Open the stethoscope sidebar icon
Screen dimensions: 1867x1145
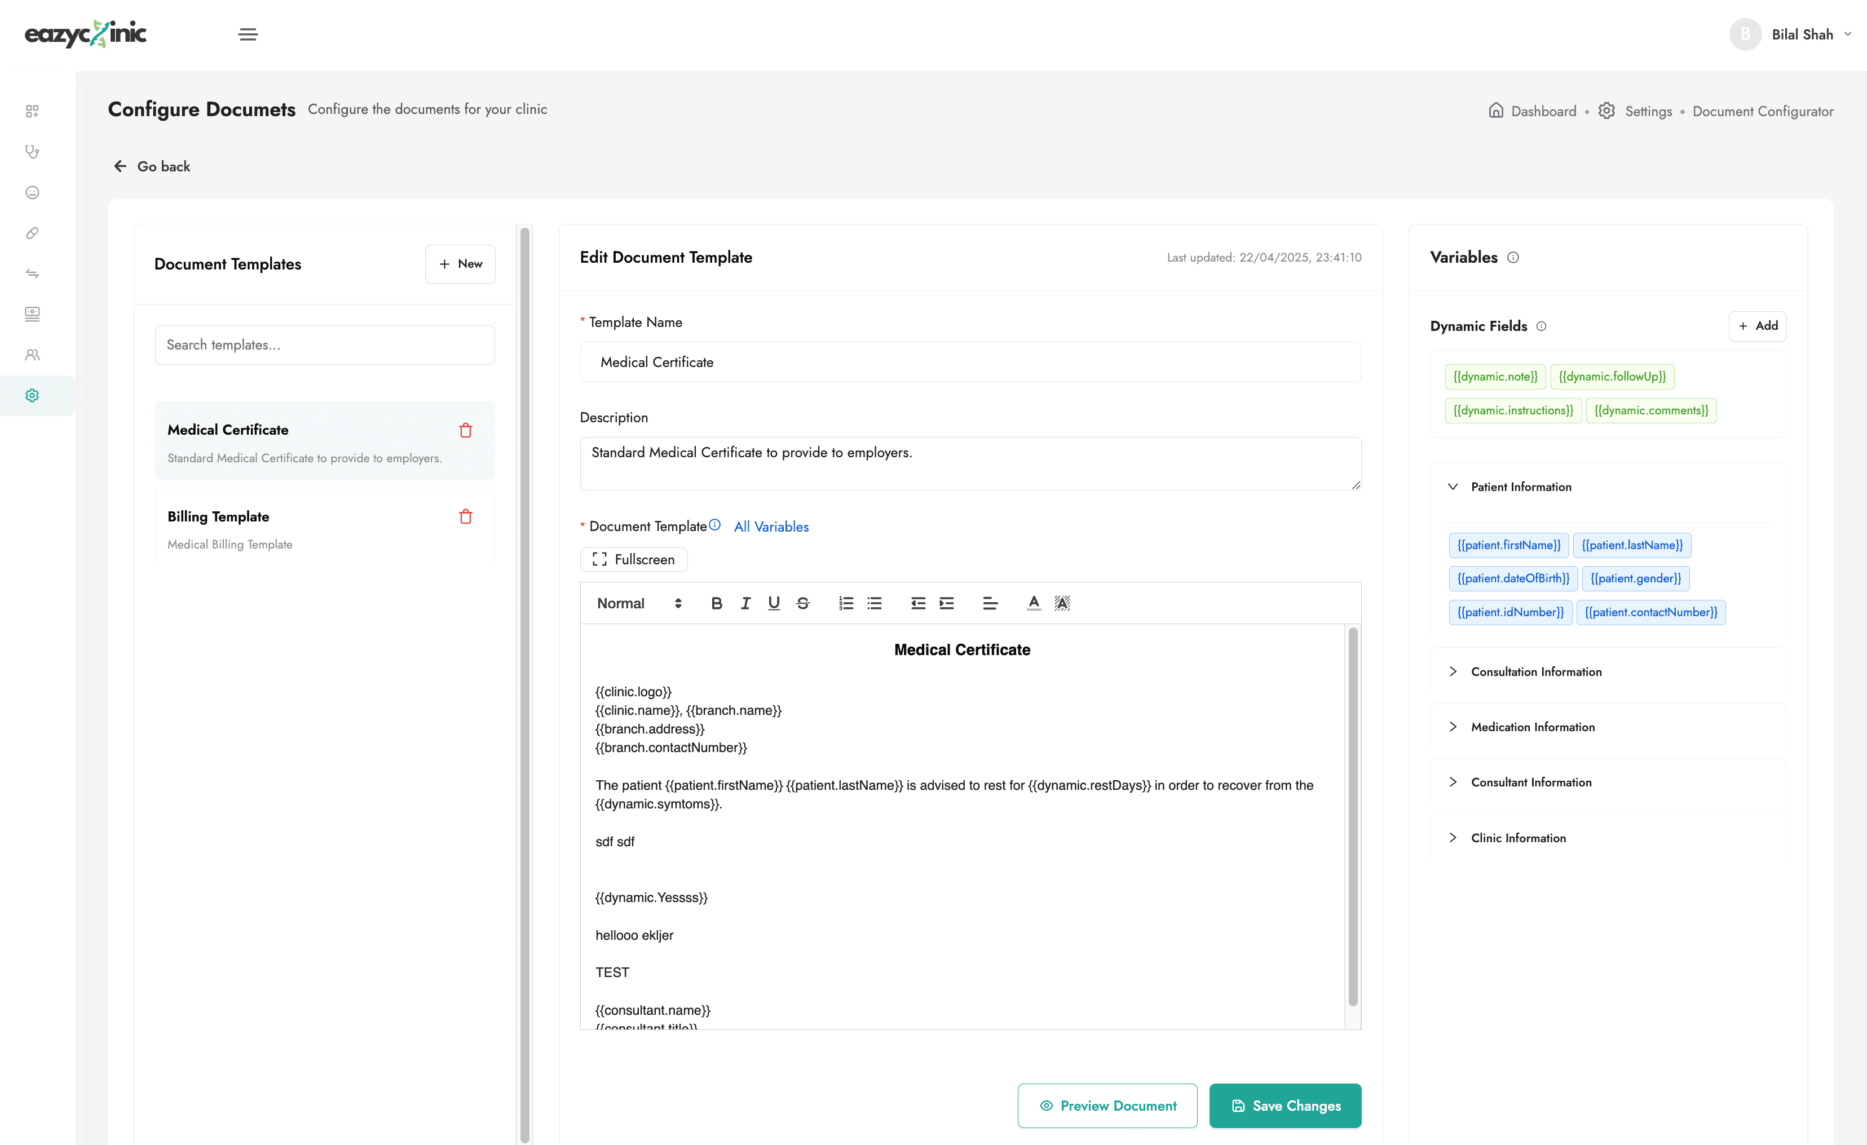click(32, 152)
